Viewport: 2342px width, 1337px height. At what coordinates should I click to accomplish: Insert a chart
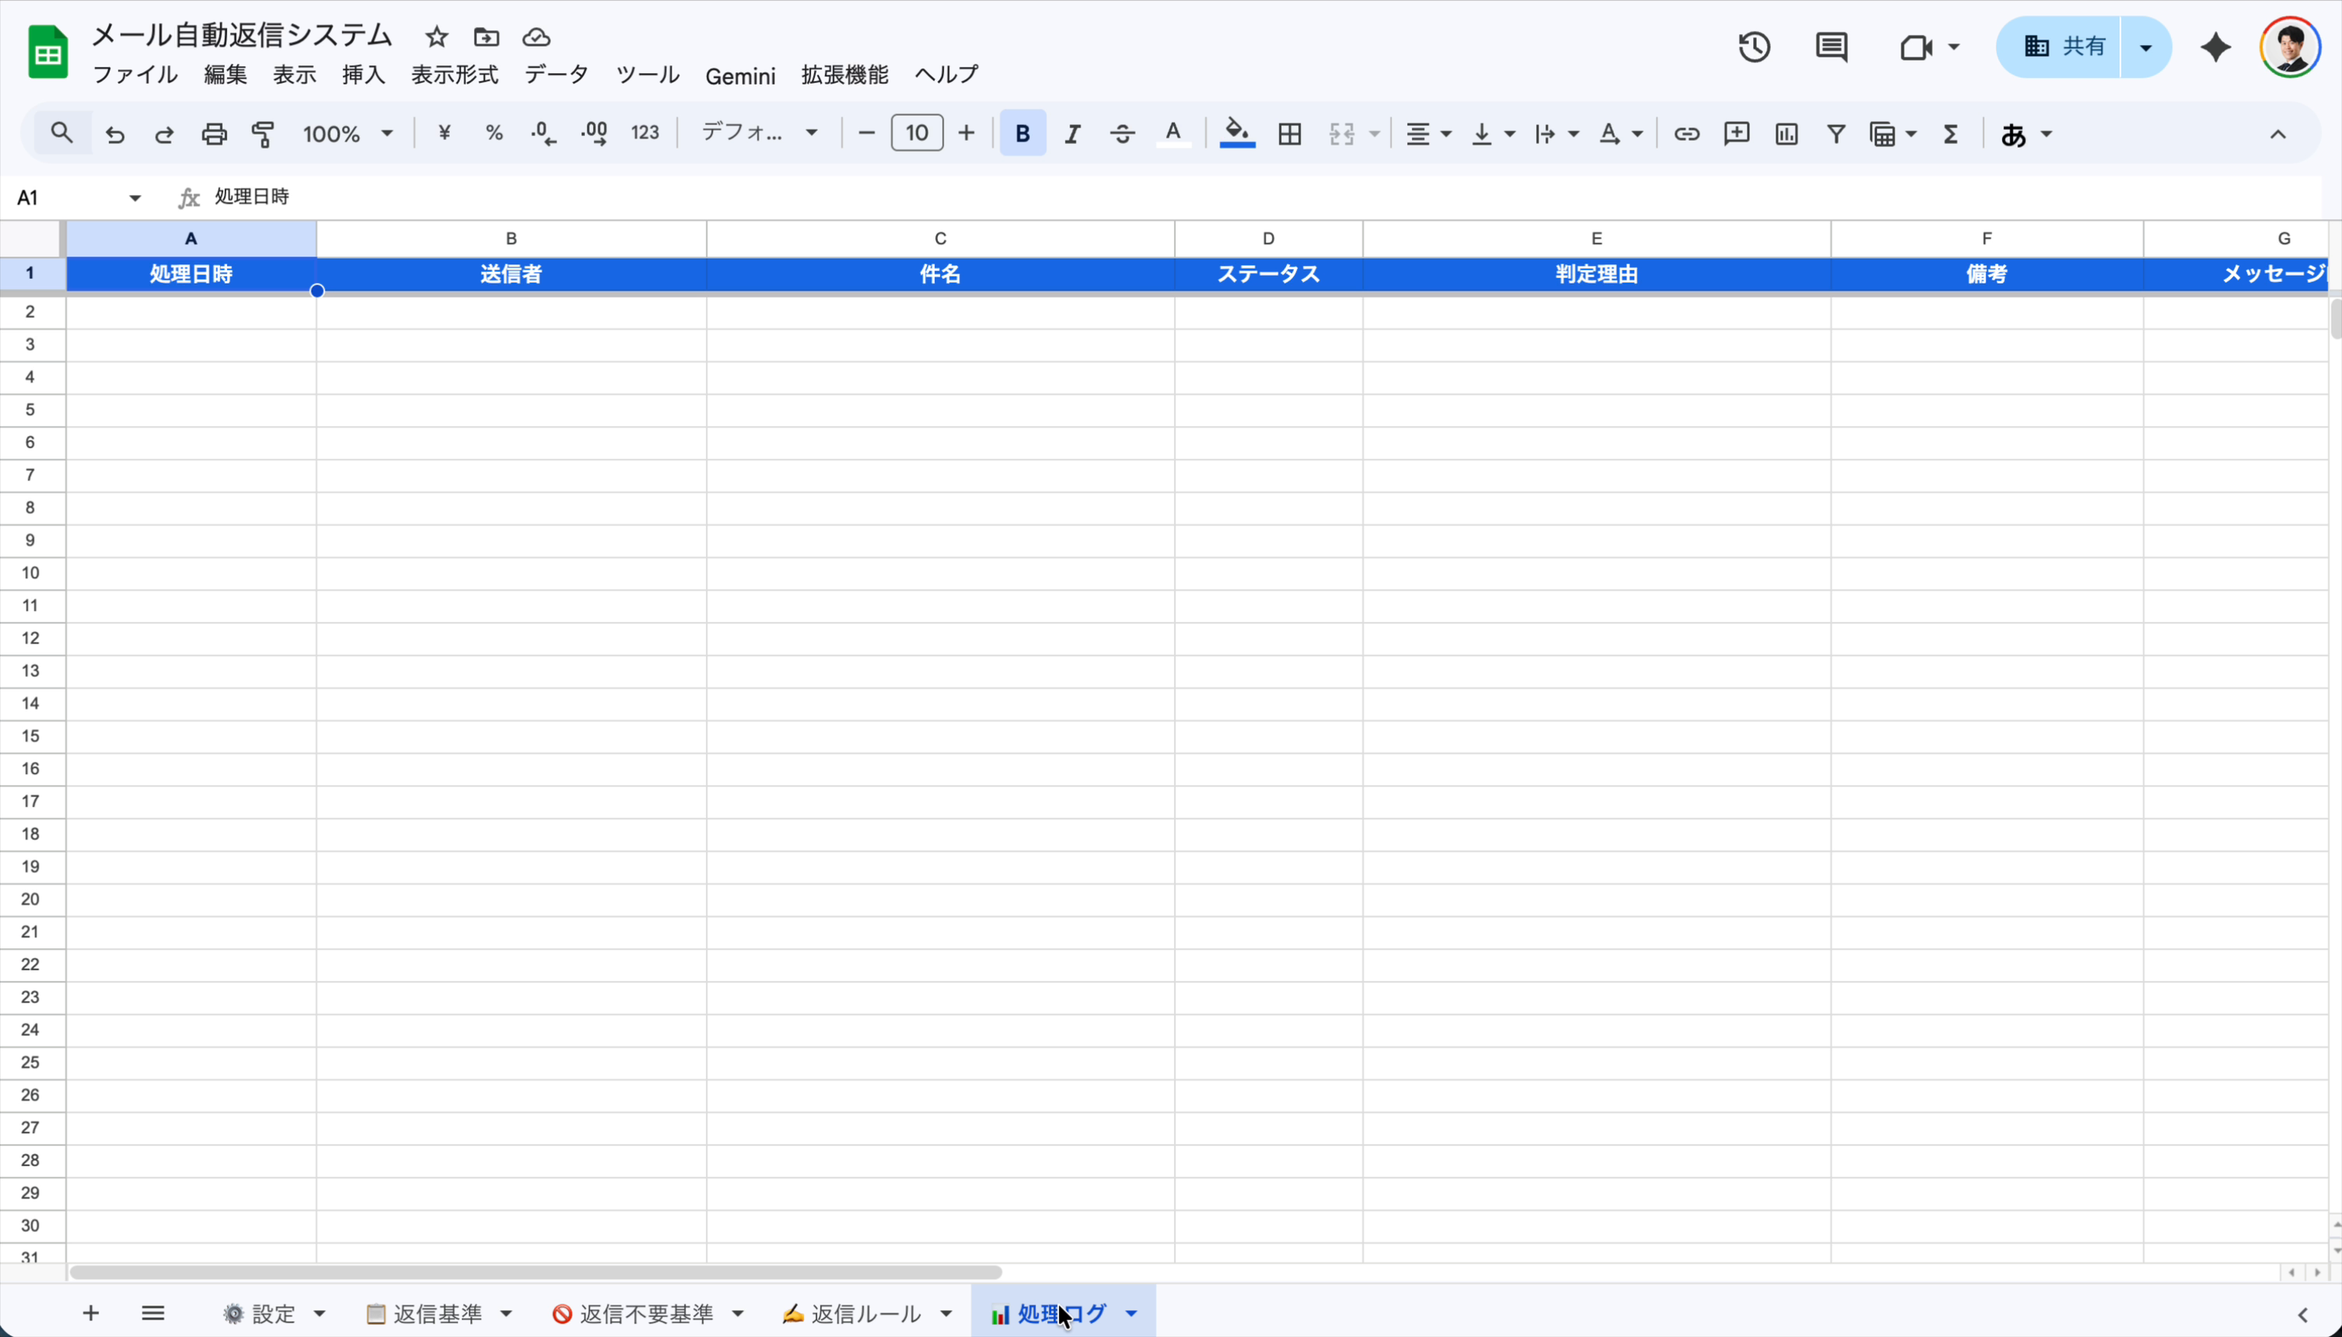tap(1785, 133)
